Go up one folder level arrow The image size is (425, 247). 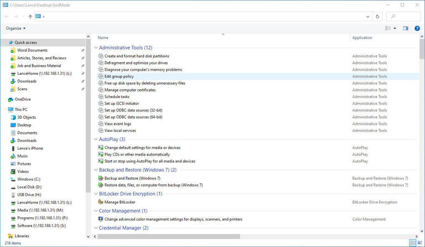pyautogui.click(x=30, y=17)
